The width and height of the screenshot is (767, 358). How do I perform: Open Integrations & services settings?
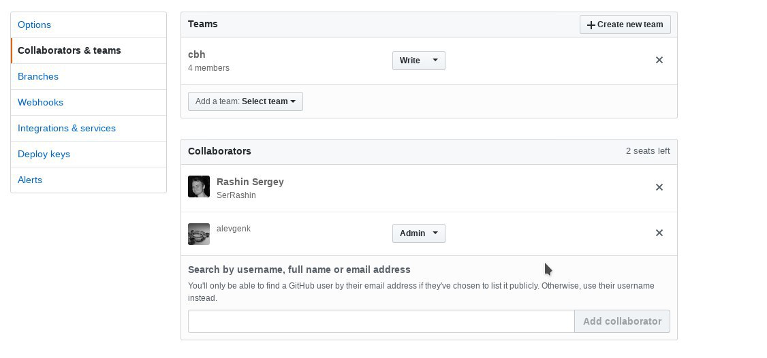[x=67, y=129]
